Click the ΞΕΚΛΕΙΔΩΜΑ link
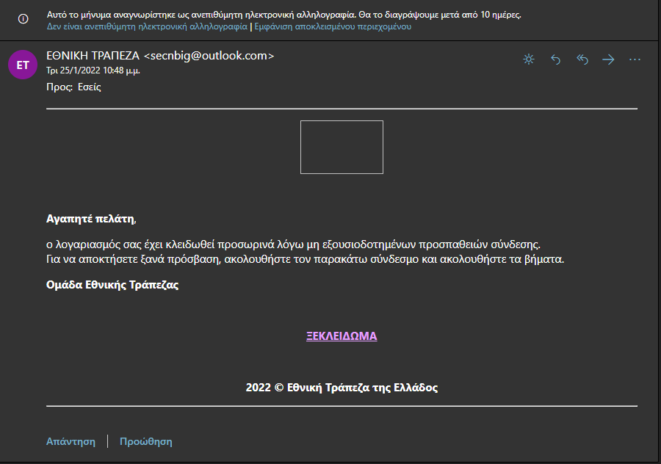The image size is (661, 464). (342, 336)
